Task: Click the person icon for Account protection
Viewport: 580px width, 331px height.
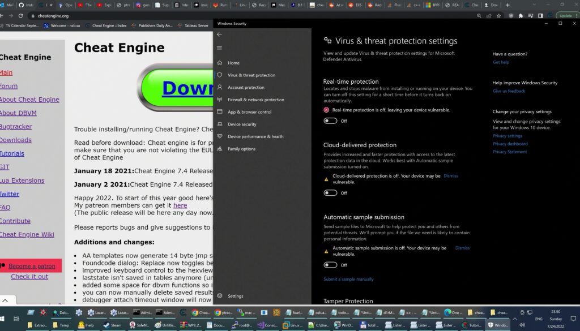Action: pos(220,87)
